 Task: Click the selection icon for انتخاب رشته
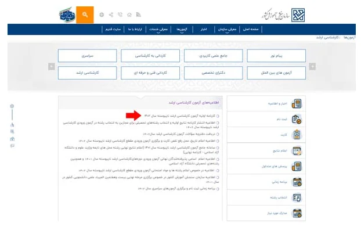coord(297,197)
